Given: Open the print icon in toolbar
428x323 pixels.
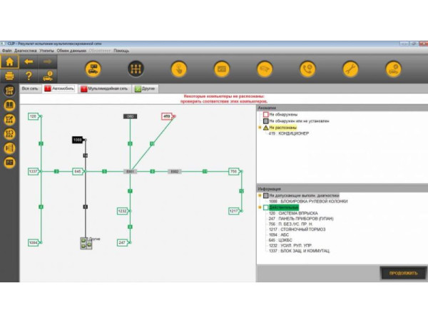Looking at the screenshot, I should click(x=9, y=76).
